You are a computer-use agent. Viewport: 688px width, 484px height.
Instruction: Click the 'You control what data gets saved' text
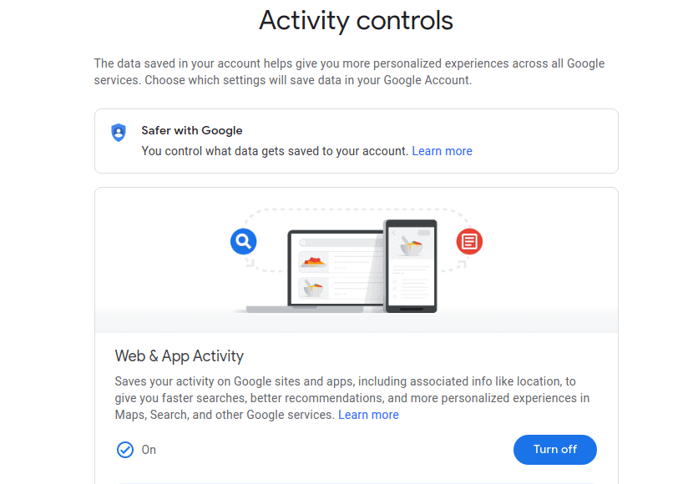tap(275, 151)
